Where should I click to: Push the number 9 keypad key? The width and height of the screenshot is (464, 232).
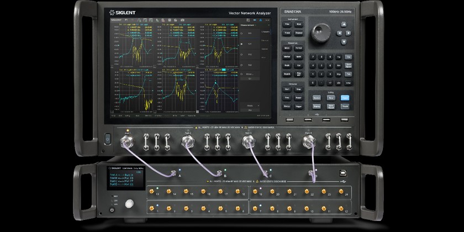pos(330,57)
